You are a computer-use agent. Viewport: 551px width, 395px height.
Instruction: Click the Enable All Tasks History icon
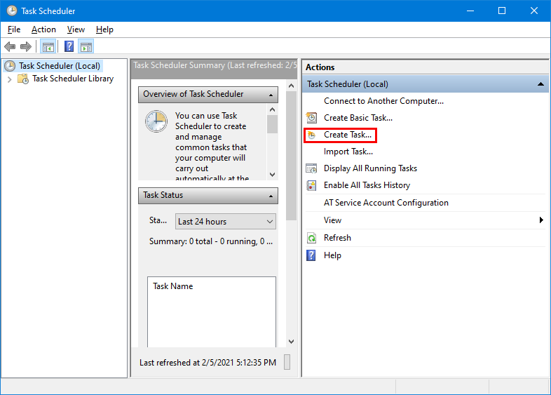[x=311, y=185]
